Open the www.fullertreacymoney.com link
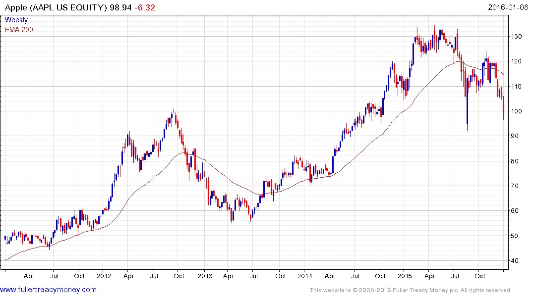This screenshot has height=297, width=533. tap(49, 290)
